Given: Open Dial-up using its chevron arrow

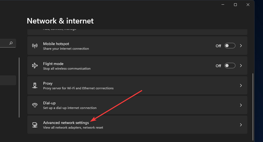Looking at the screenshot, I should click(241, 105).
